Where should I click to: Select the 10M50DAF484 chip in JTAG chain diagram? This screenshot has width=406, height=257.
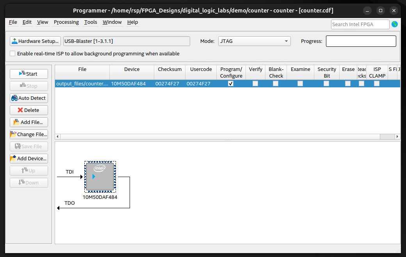coord(100,177)
